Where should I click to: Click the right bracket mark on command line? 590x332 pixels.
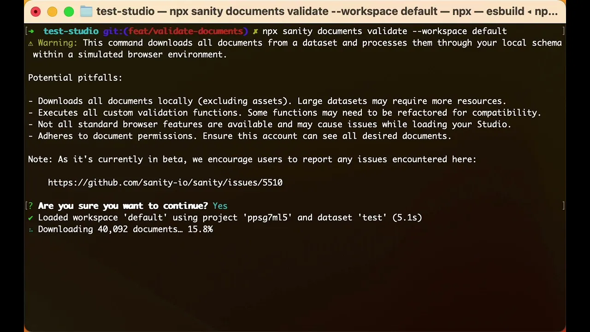click(563, 31)
